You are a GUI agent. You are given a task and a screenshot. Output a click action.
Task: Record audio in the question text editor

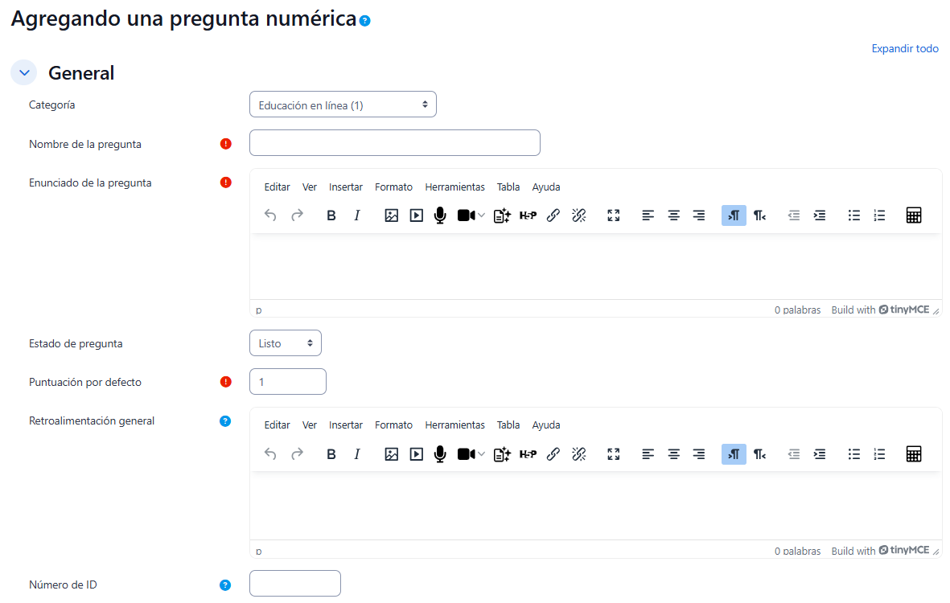[440, 215]
